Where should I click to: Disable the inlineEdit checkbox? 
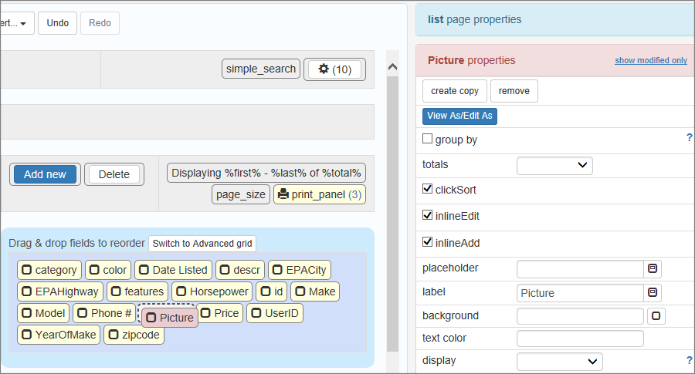(x=428, y=216)
